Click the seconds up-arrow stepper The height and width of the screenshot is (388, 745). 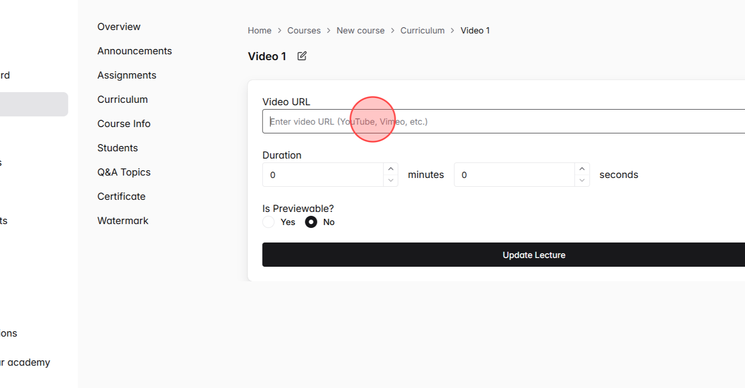click(582, 168)
